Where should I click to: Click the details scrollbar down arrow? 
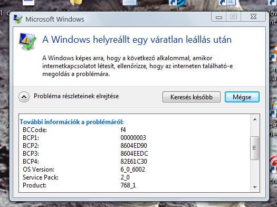point(255,187)
